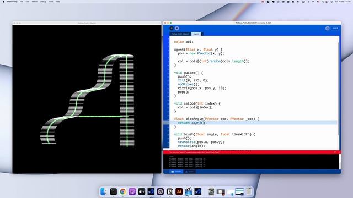Screen dimensions: 353x198
Task: Open the grey photo thumbnail in the Dock
Action: (211, 192)
